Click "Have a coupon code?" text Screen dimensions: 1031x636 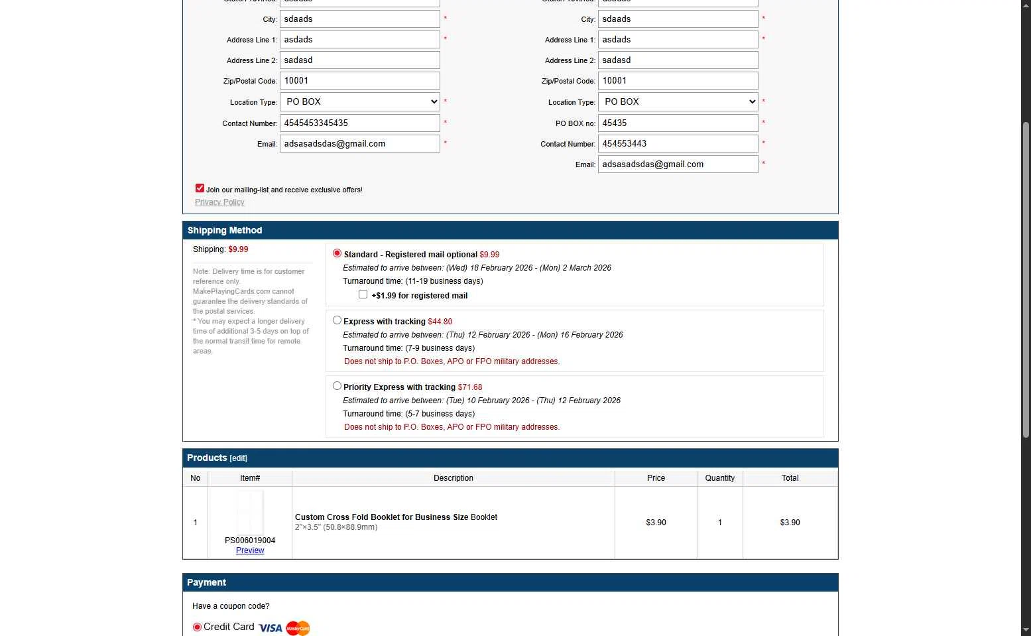(231, 606)
